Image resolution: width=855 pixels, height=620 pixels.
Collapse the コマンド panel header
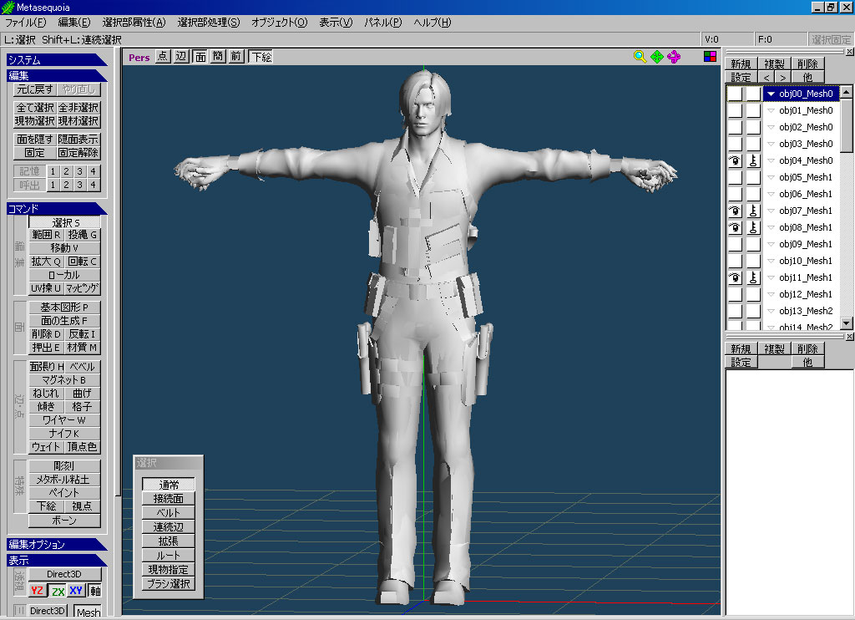click(x=57, y=209)
